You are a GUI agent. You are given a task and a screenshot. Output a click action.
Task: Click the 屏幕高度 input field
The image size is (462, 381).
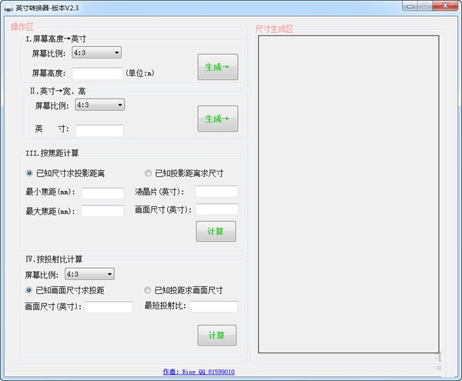97,73
